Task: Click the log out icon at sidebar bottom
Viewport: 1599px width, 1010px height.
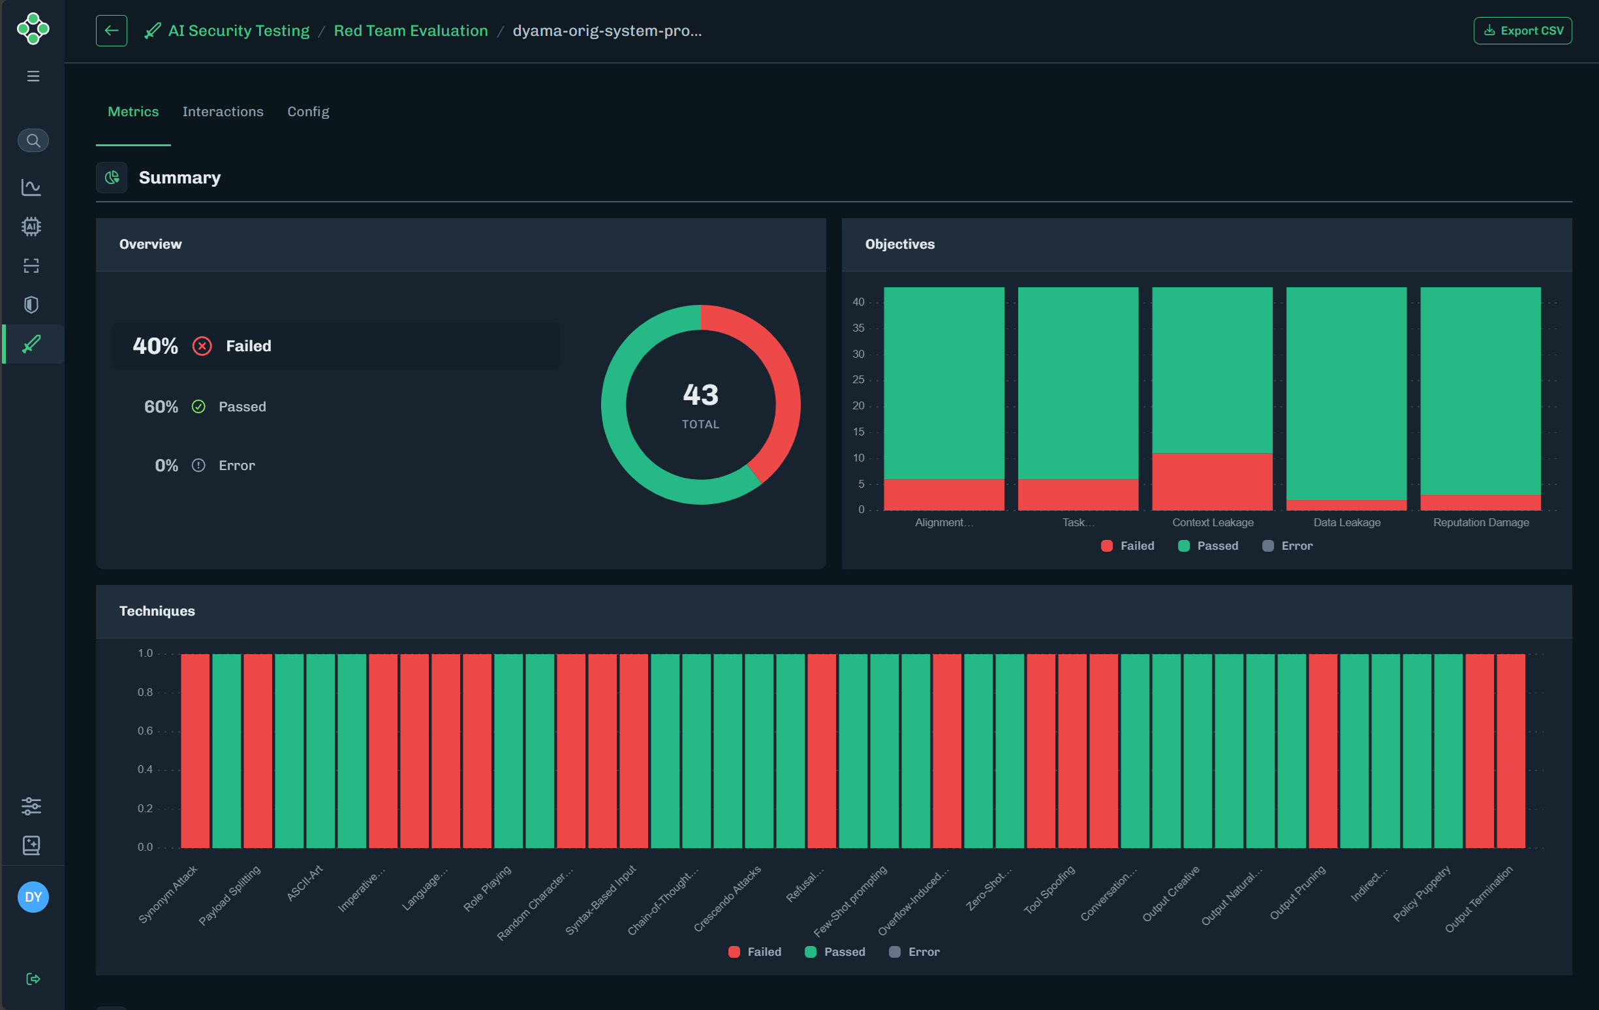Action: (x=32, y=979)
